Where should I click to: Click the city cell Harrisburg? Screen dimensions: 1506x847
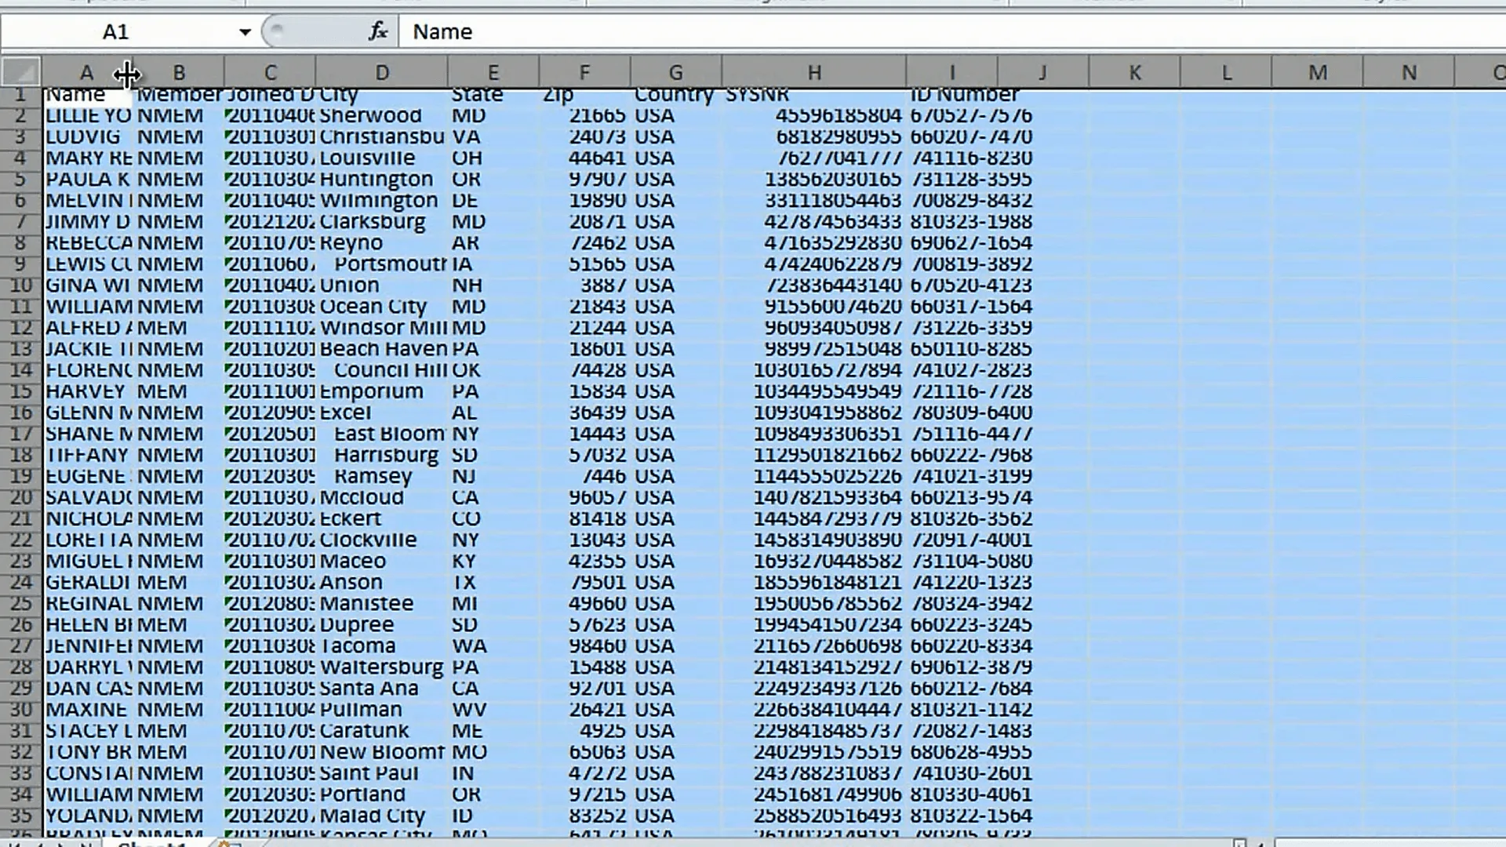382,455
